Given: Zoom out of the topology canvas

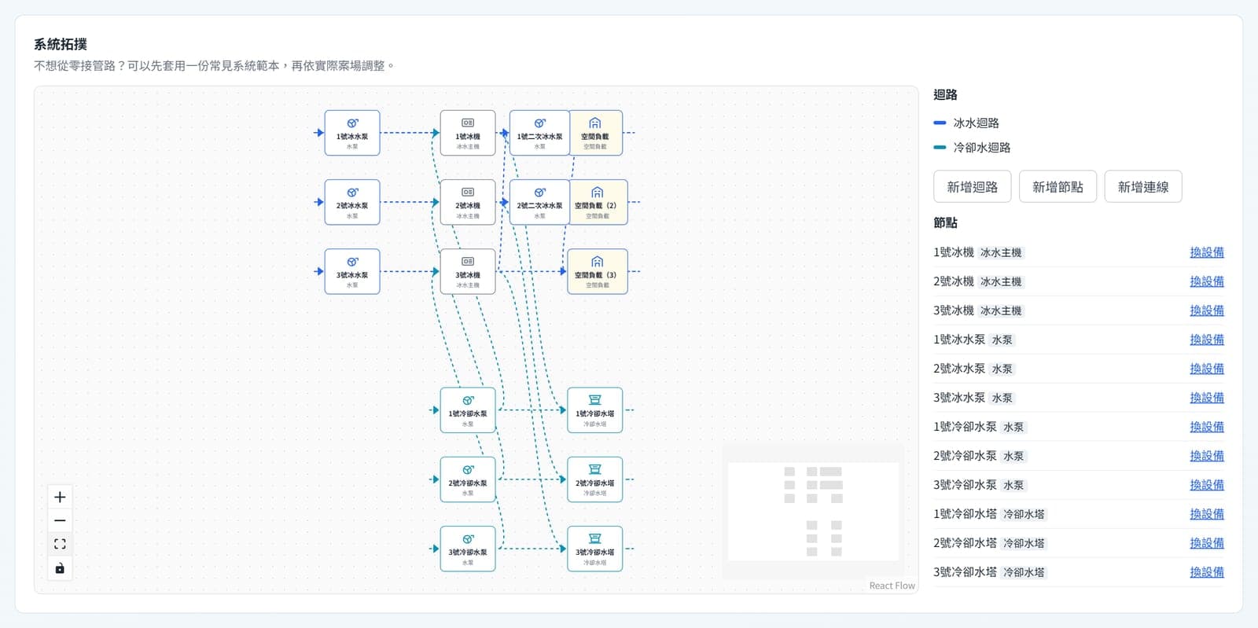Looking at the screenshot, I should tap(60, 520).
